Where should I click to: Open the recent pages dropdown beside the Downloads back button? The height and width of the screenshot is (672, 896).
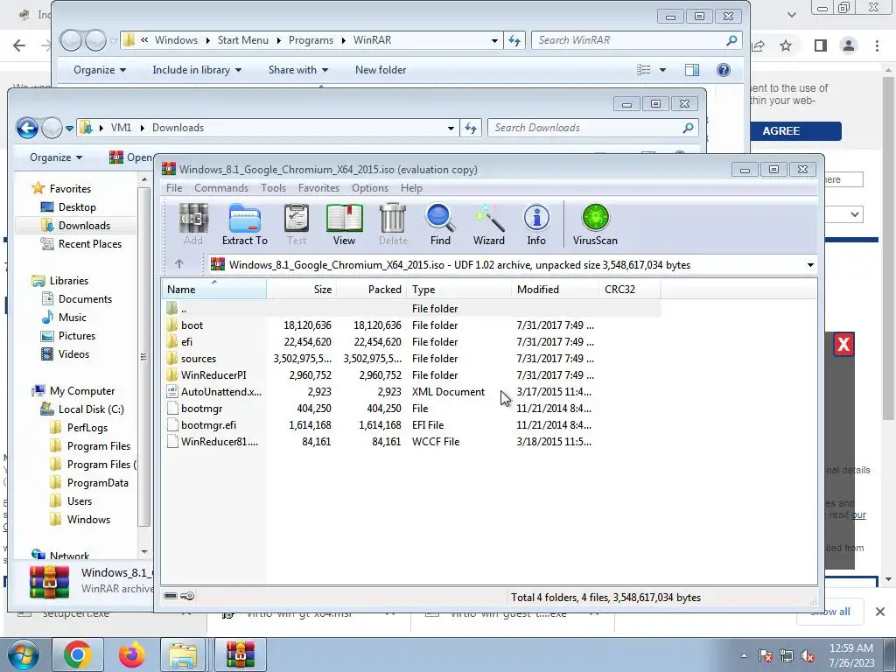[69, 129]
